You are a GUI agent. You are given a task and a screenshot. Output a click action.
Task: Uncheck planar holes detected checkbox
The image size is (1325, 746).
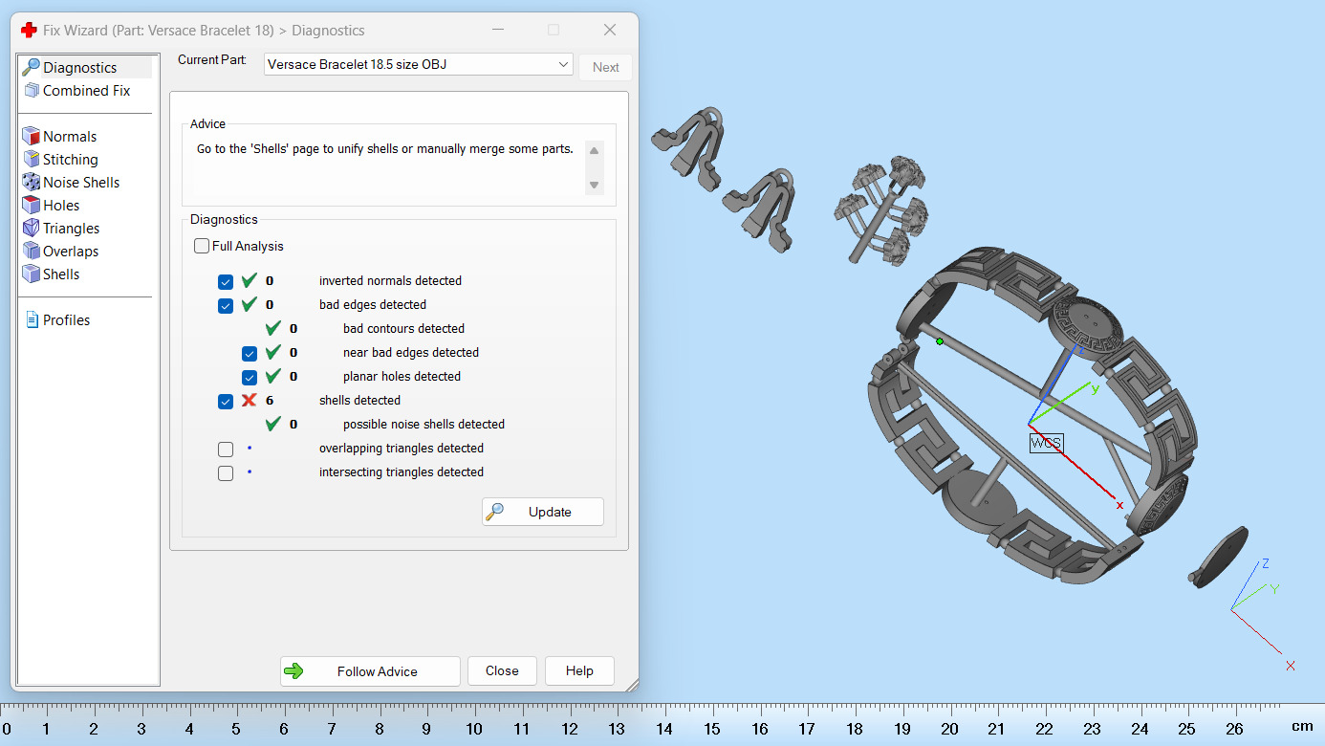click(x=250, y=378)
